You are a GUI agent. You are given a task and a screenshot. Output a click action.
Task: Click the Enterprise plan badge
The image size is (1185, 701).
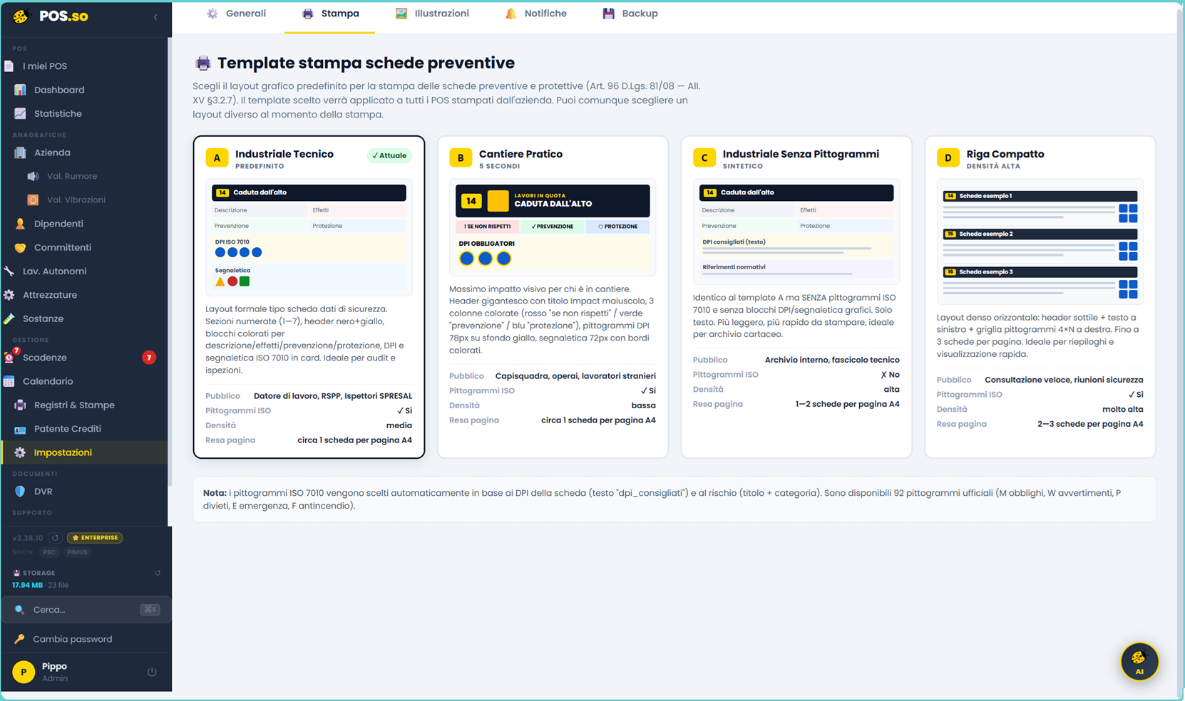[95, 538]
